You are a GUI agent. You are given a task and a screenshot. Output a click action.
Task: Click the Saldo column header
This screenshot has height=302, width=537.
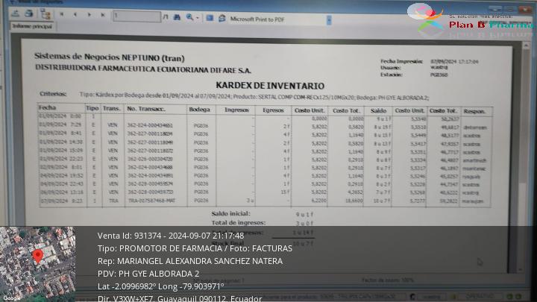tap(378, 110)
